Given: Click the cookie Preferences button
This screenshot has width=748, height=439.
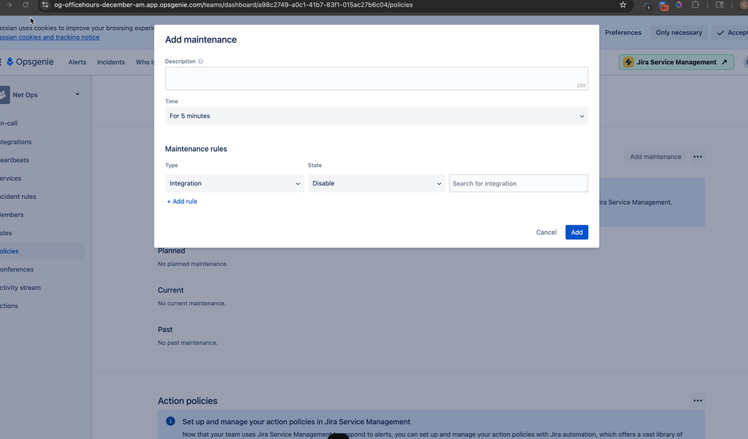Looking at the screenshot, I should point(623,32).
